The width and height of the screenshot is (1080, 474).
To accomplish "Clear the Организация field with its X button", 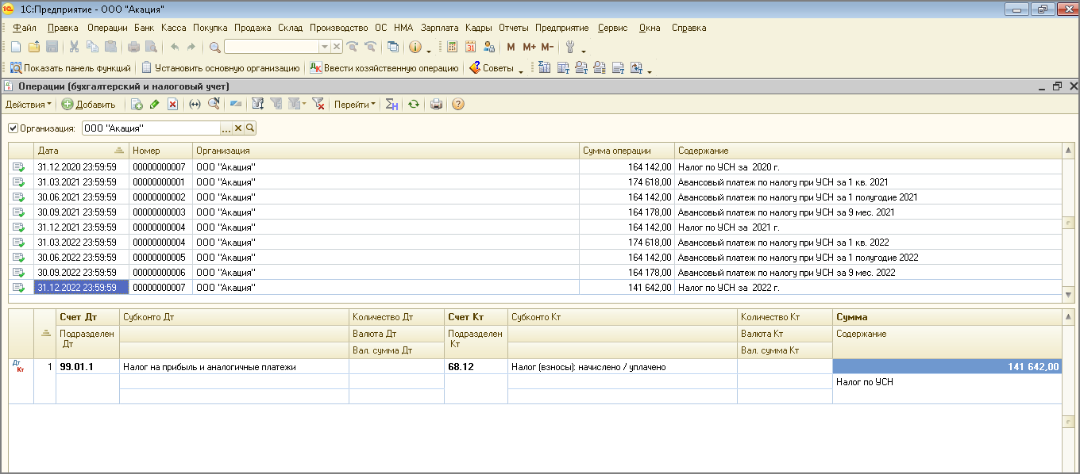I will pos(237,128).
